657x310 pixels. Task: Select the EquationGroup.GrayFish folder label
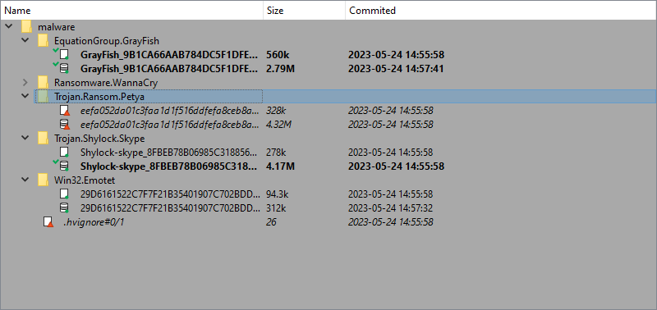(x=107, y=41)
